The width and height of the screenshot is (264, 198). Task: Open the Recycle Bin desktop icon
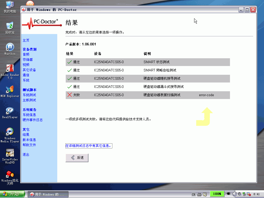click(x=10, y=28)
